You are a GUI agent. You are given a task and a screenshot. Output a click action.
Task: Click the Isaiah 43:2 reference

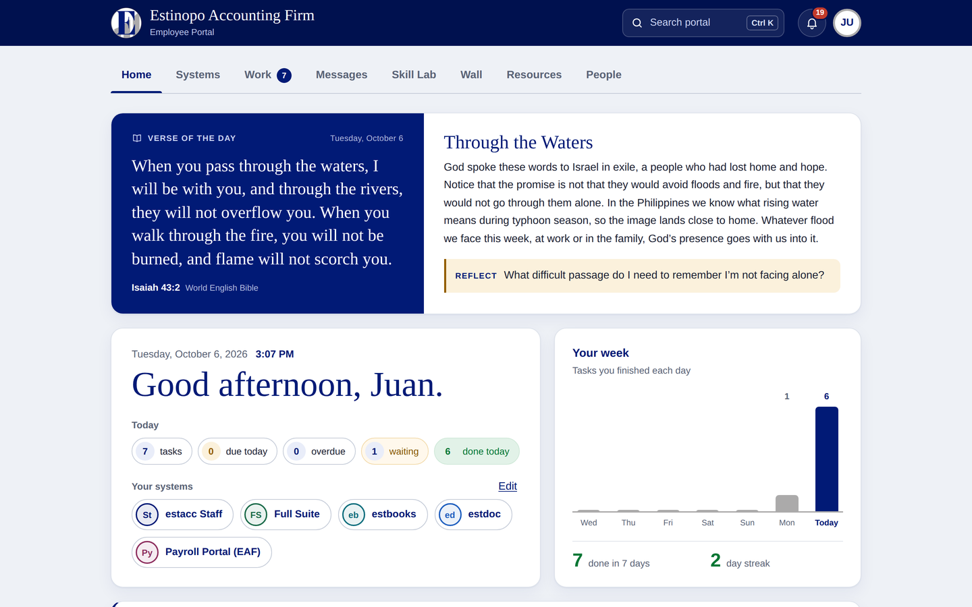(155, 287)
